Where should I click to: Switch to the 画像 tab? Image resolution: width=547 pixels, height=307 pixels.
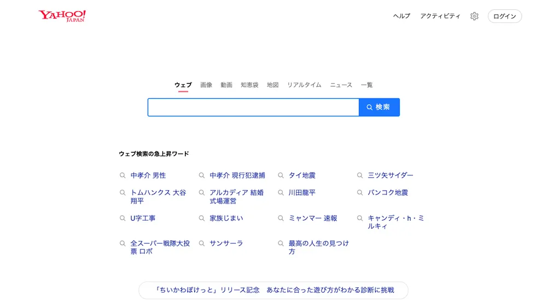206,85
